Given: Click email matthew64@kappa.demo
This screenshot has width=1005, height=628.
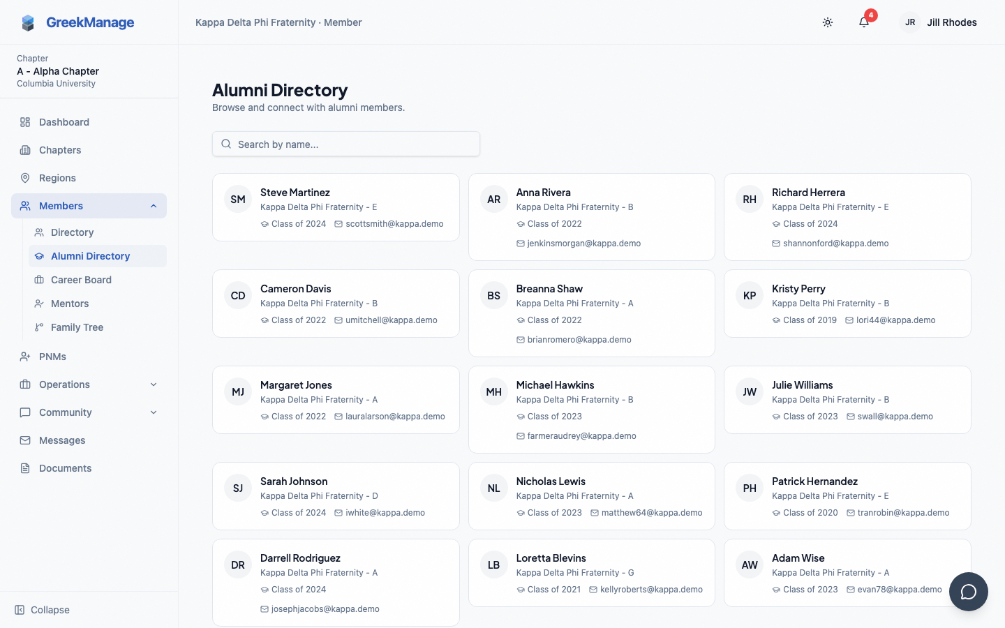Looking at the screenshot, I should point(652,513).
